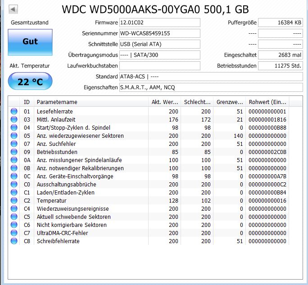Click the Betriebsstunden field 11275 Std.
Image resolution: width=308 pixels, height=285 pixels.
[280, 66]
